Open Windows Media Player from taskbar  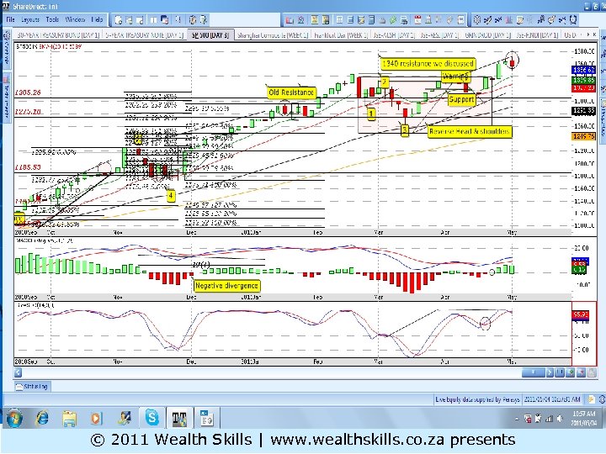(96, 418)
